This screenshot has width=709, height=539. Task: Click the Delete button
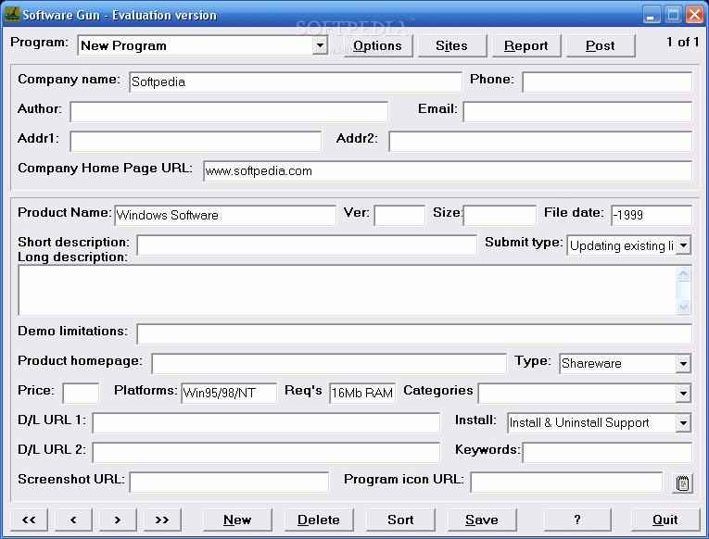[x=319, y=520]
